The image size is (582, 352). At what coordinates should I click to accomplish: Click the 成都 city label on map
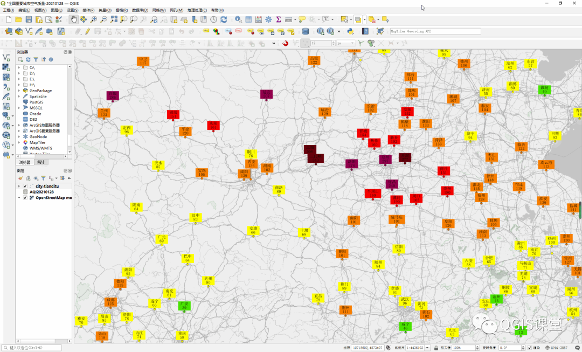pos(110,302)
